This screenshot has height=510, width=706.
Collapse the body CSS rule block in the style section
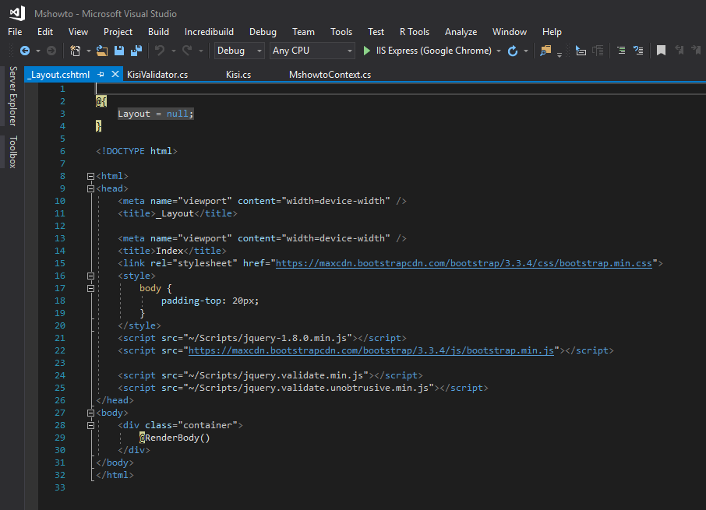pyautogui.click(x=90, y=288)
